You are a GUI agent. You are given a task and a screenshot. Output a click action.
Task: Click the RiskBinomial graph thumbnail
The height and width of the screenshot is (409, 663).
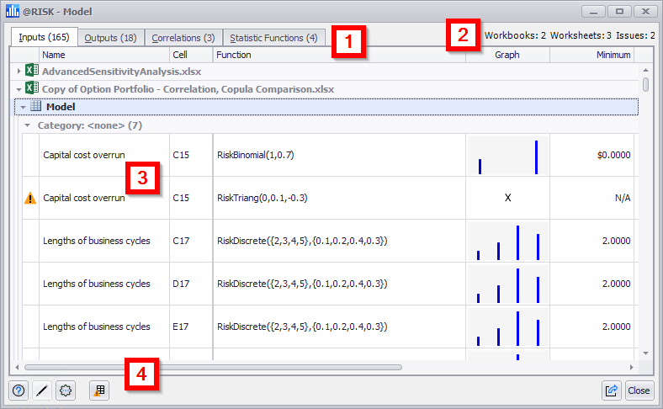click(507, 156)
